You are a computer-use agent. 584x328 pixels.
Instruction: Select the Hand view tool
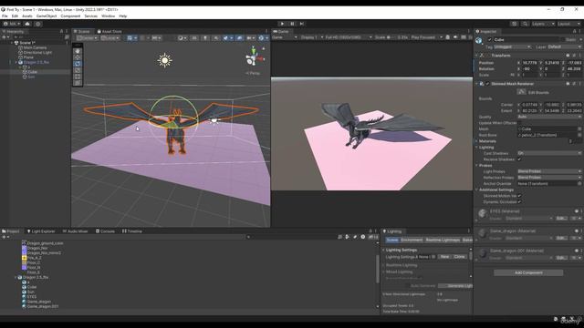(78, 51)
